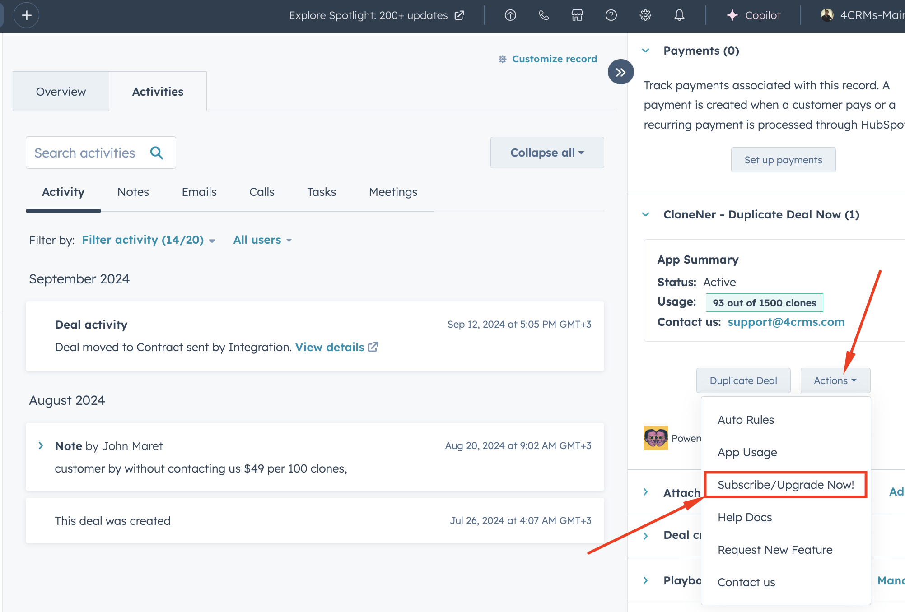Launch Copilot from the top bar
Viewport: 905px width, 612px height.
(753, 15)
